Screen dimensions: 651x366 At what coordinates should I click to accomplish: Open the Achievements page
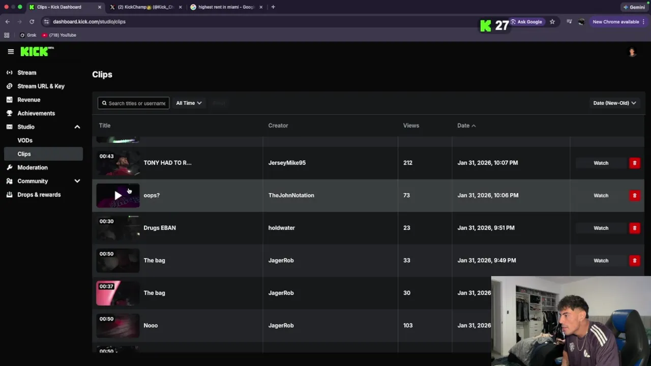tap(36, 113)
